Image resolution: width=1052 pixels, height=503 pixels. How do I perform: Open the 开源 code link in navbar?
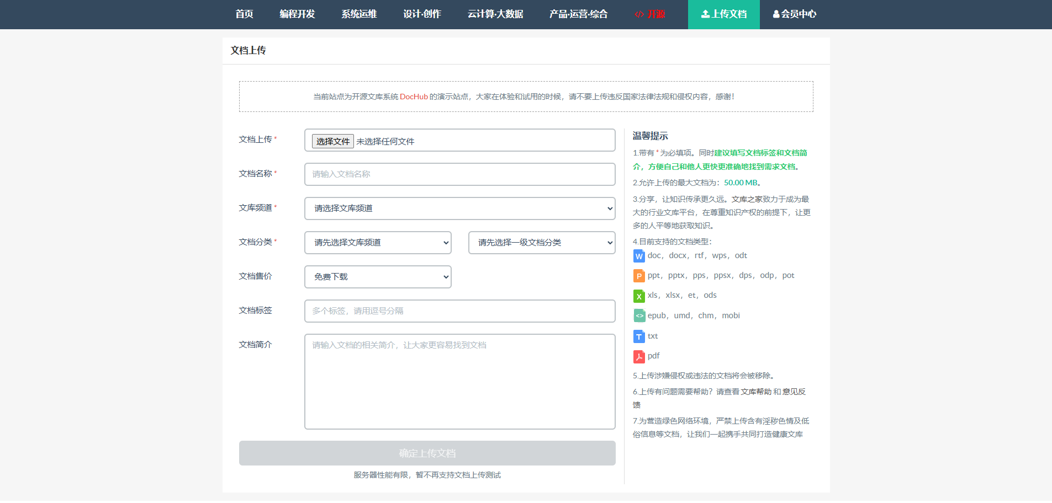tap(650, 14)
